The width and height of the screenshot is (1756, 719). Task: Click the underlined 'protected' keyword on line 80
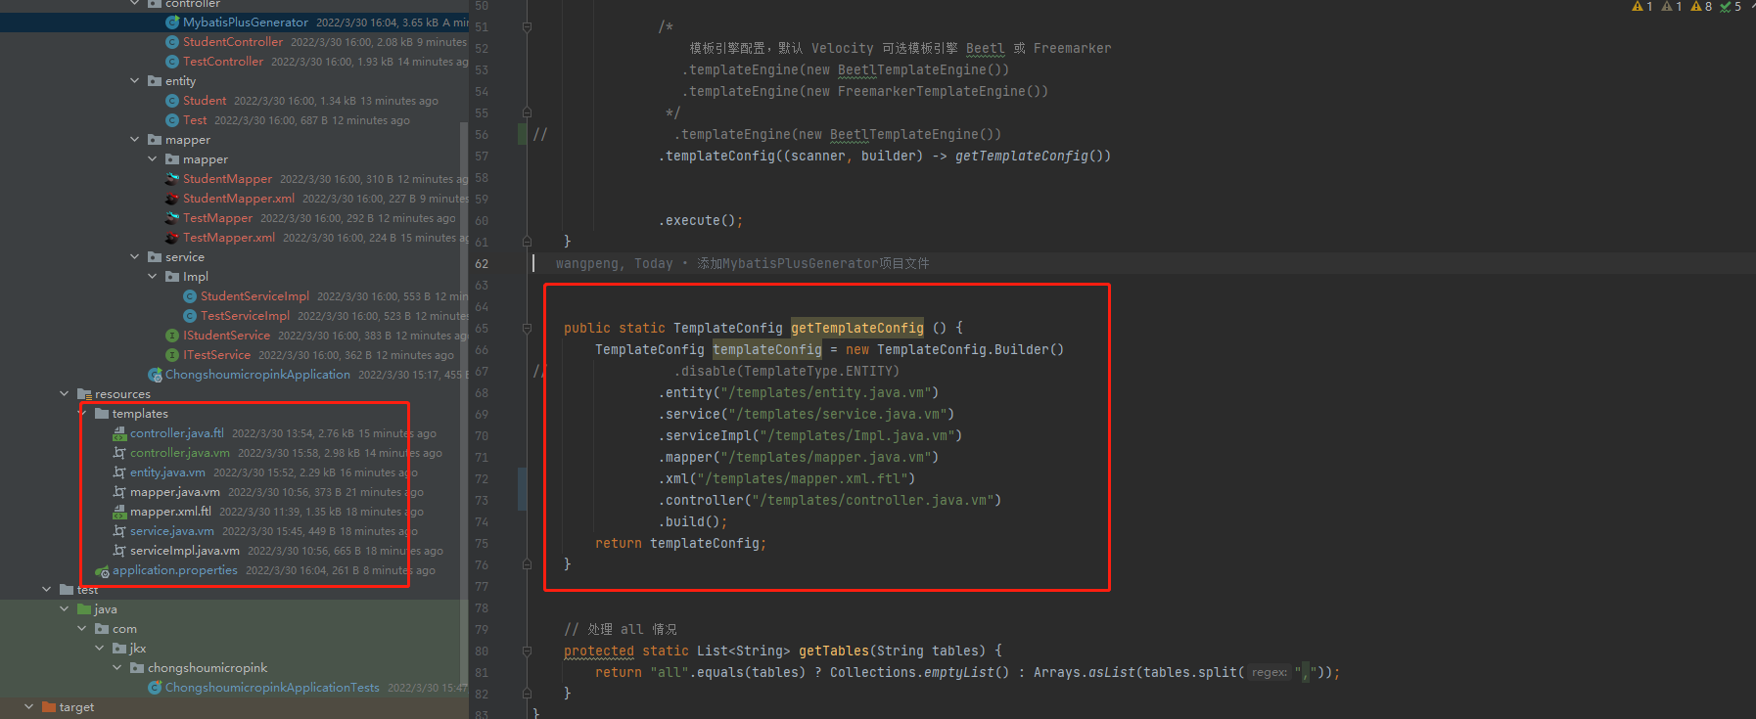coord(599,651)
